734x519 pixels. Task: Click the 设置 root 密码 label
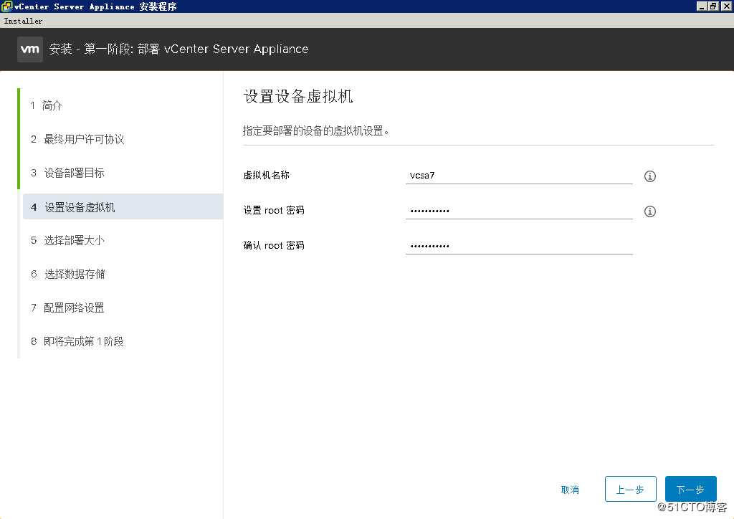point(273,210)
